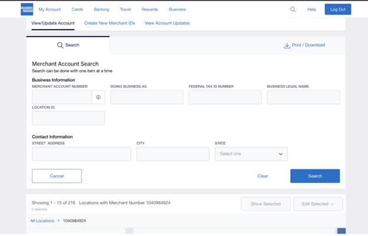Select the Search panel tab
The height and width of the screenshot is (236, 368).
[x=68, y=45]
